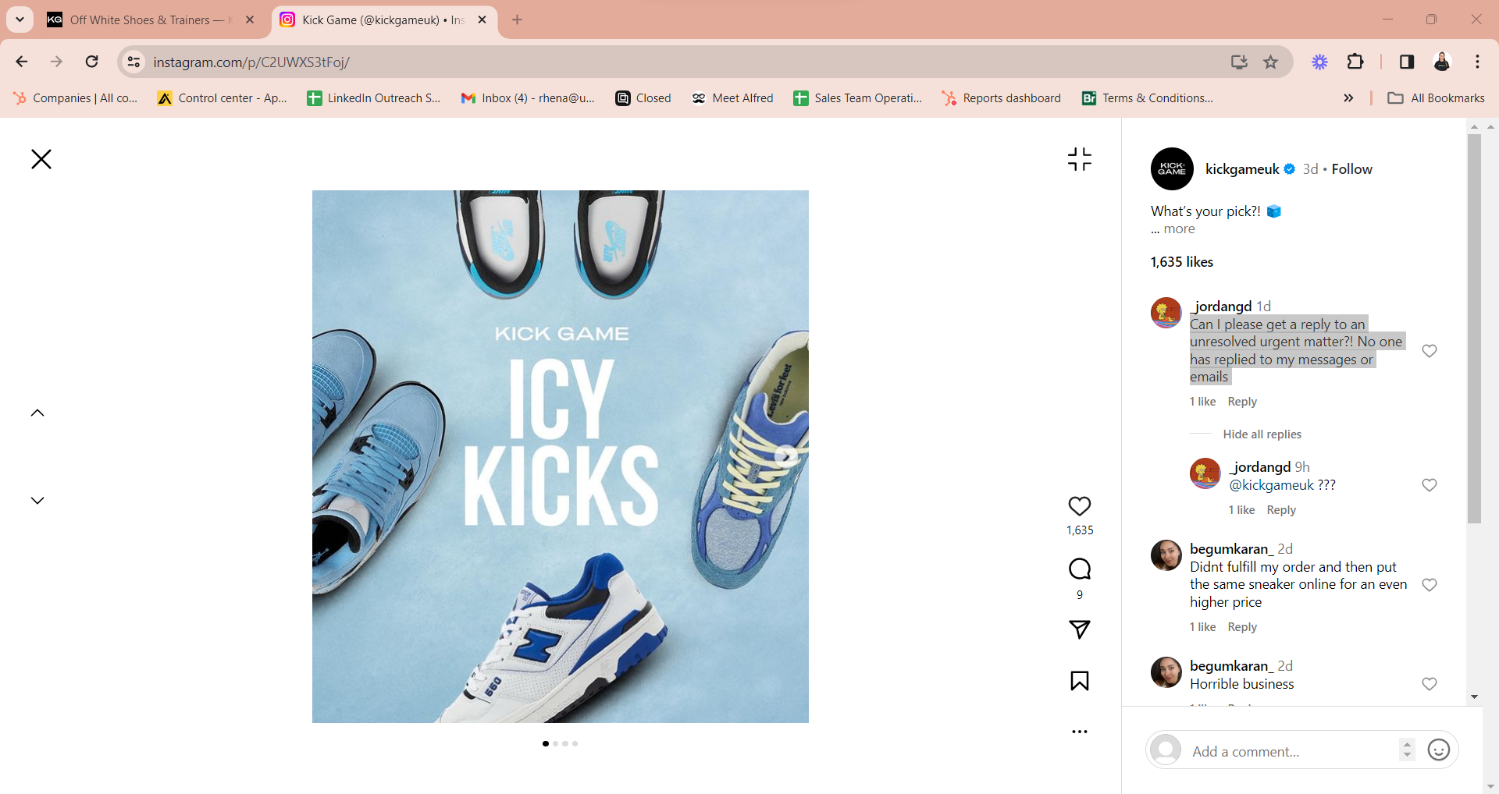Like _jordangd's comment about unresolved urgent matter
This screenshot has height=794, width=1499.
(x=1430, y=351)
